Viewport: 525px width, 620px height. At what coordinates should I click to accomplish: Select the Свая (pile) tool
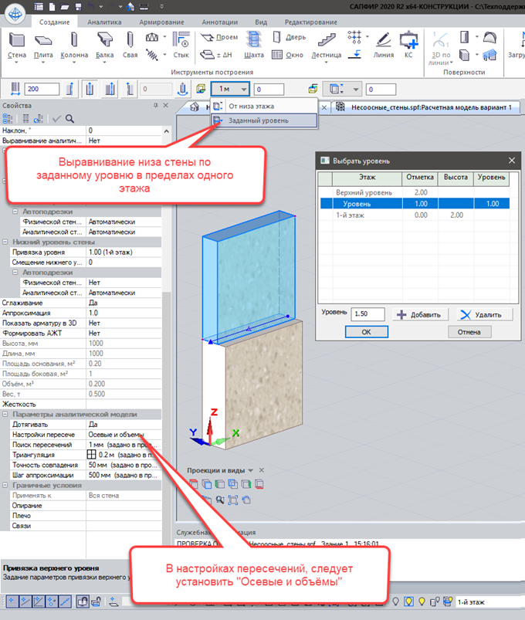[x=130, y=46]
